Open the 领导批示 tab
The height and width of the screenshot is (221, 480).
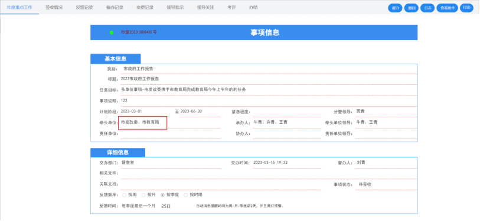175,7
